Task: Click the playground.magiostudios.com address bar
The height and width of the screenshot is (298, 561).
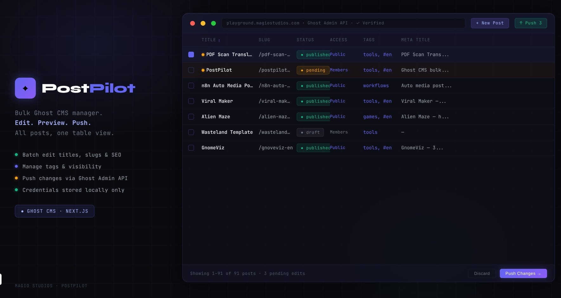Action: (344, 23)
